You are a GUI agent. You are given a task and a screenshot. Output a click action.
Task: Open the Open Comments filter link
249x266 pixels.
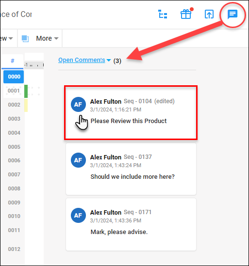pyautogui.click(x=82, y=60)
